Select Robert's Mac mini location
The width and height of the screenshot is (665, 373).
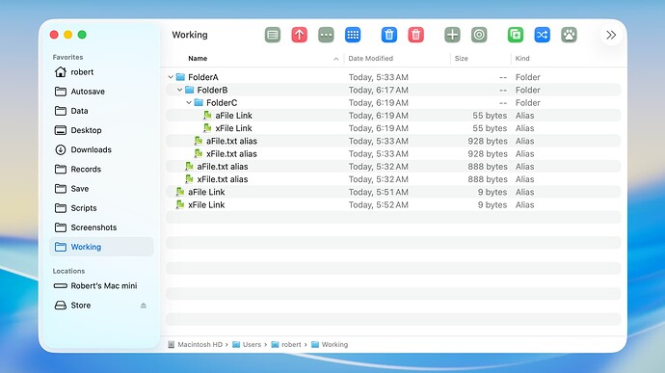(101, 286)
